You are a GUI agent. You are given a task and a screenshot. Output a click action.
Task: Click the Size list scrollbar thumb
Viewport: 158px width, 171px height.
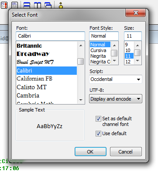[x=137, y=53]
